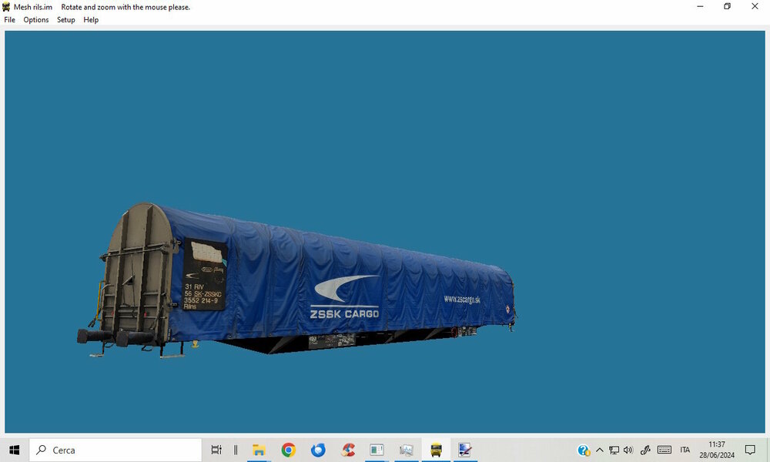Switch to the monitor-picture app on taskbar

[407, 450]
